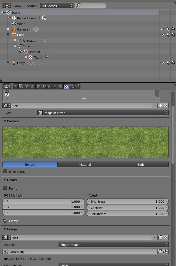
Task: Enable the Show Alpha checkbox
Action: pyautogui.click(x=5, y=172)
